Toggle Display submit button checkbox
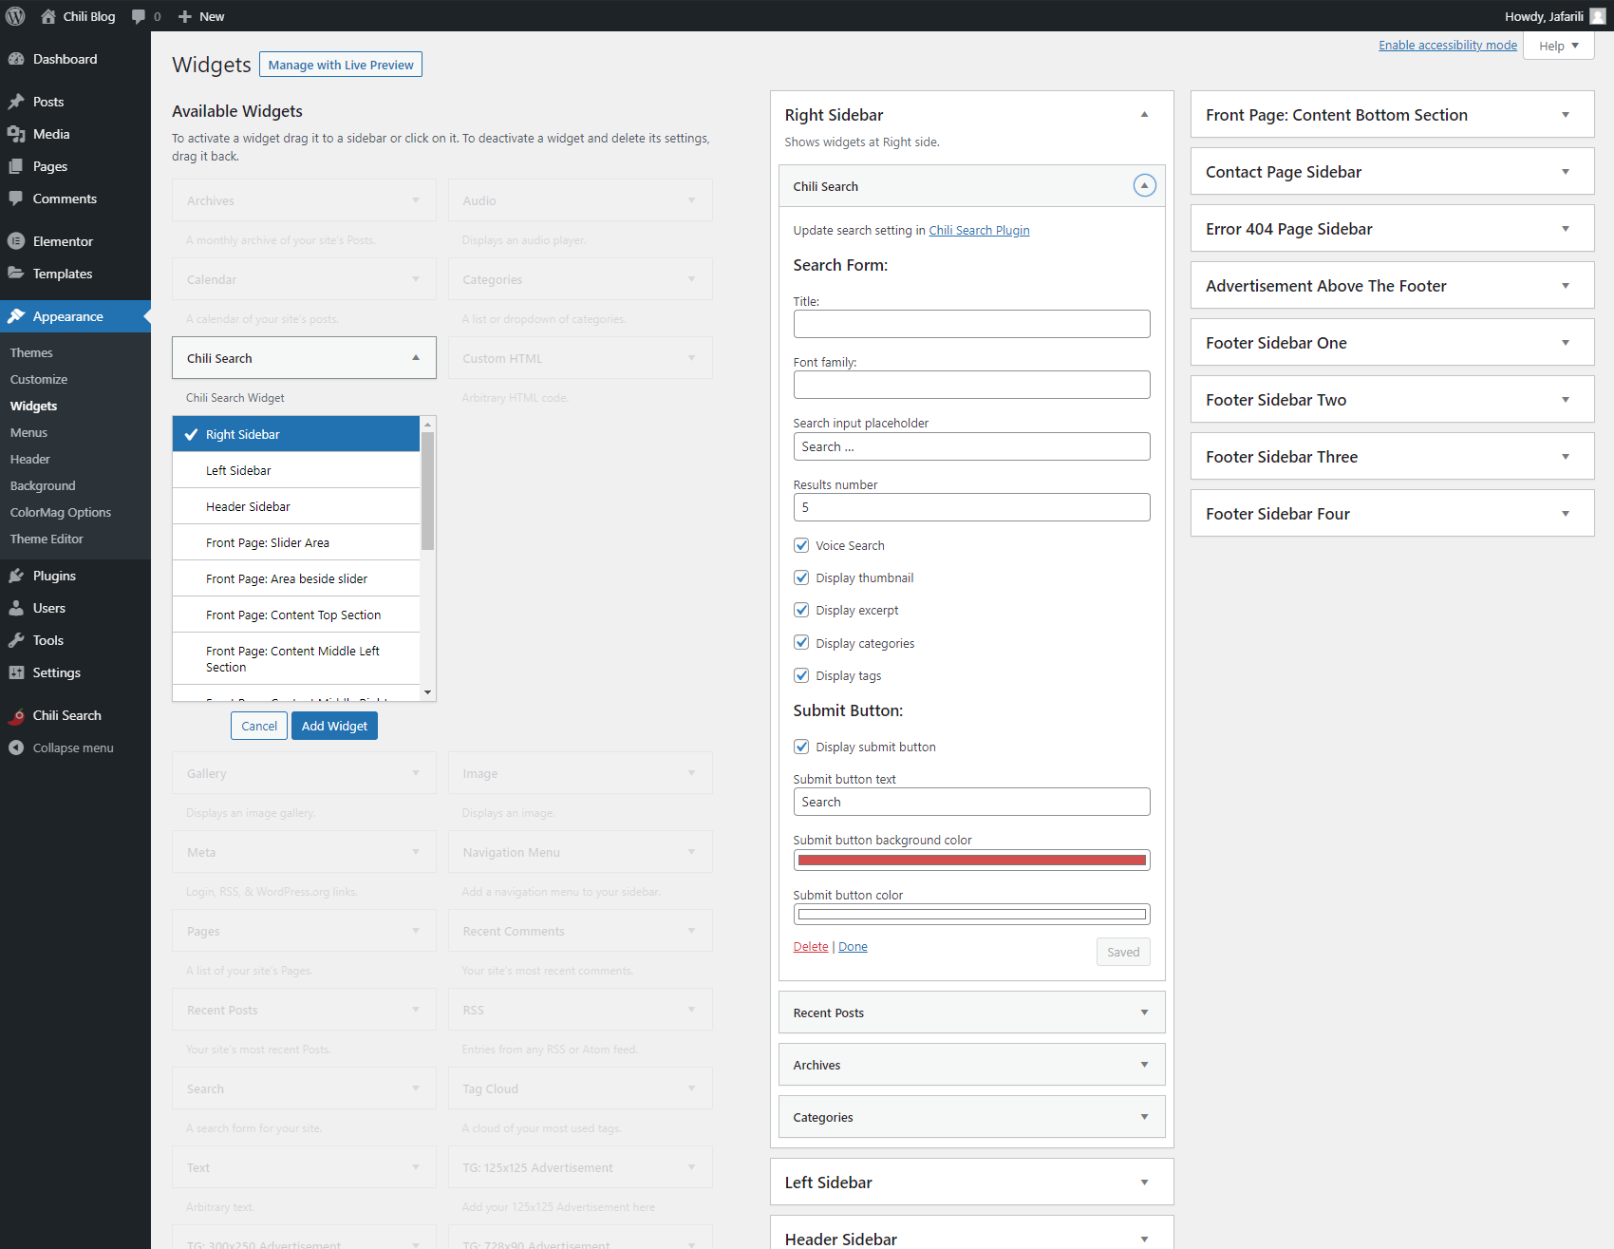The image size is (1614, 1249). (801, 747)
